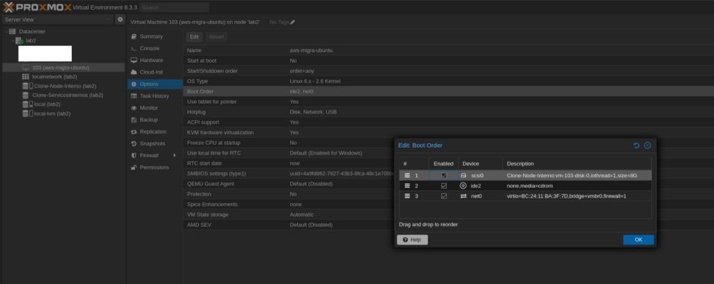The width and height of the screenshot is (714, 284).
Task: Click the pencil icon next to No Tags
Action: [293, 22]
